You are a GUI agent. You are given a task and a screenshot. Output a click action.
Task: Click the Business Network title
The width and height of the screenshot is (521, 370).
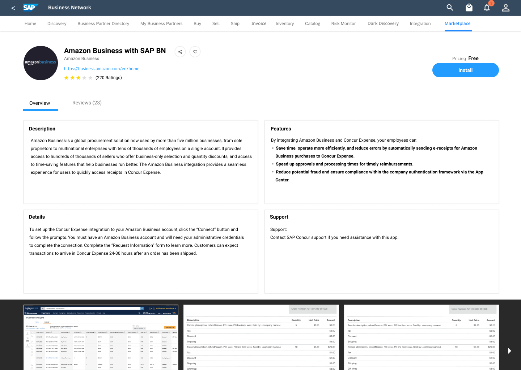tap(69, 8)
